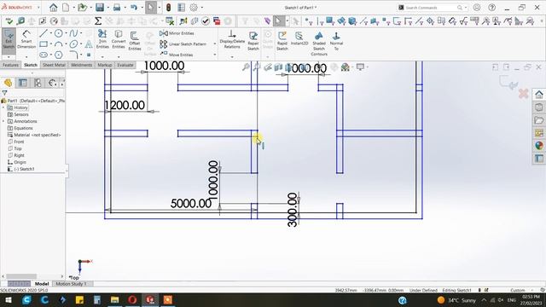546x307 pixels.
Task: Select the Spline tool
Action: [73, 33]
